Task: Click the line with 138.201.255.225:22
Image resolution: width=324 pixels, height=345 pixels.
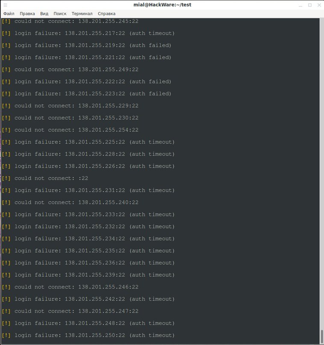Action: 88,142
